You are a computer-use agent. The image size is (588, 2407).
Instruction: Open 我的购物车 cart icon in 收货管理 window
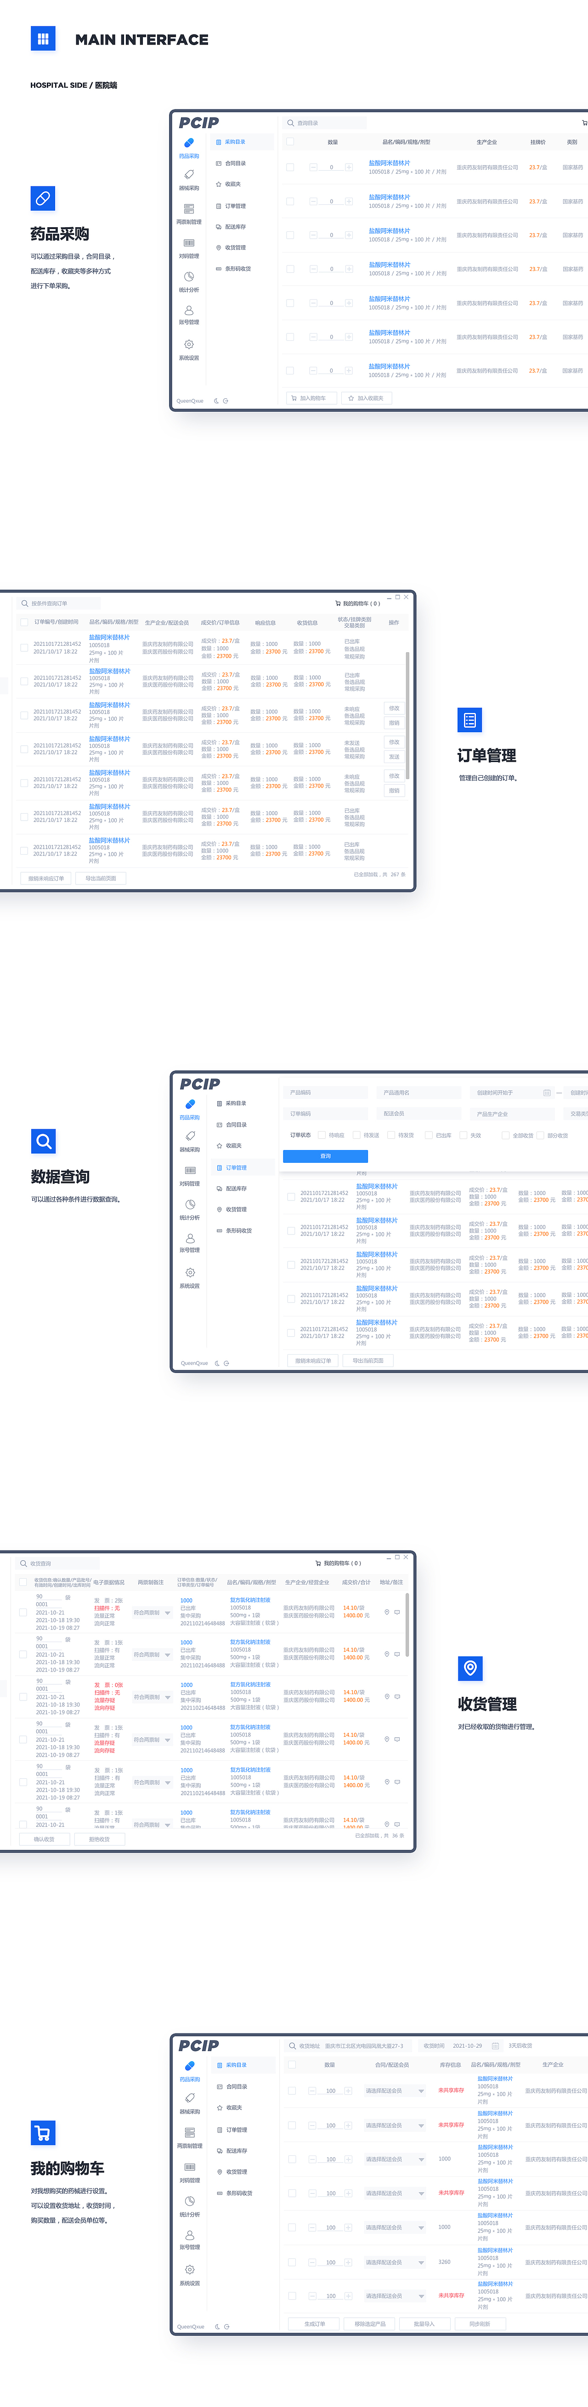pos(318,1563)
